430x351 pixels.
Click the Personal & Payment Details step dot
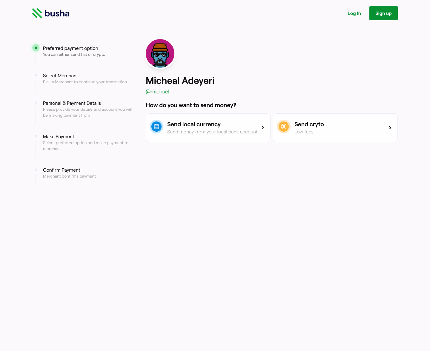(x=36, y=103)
